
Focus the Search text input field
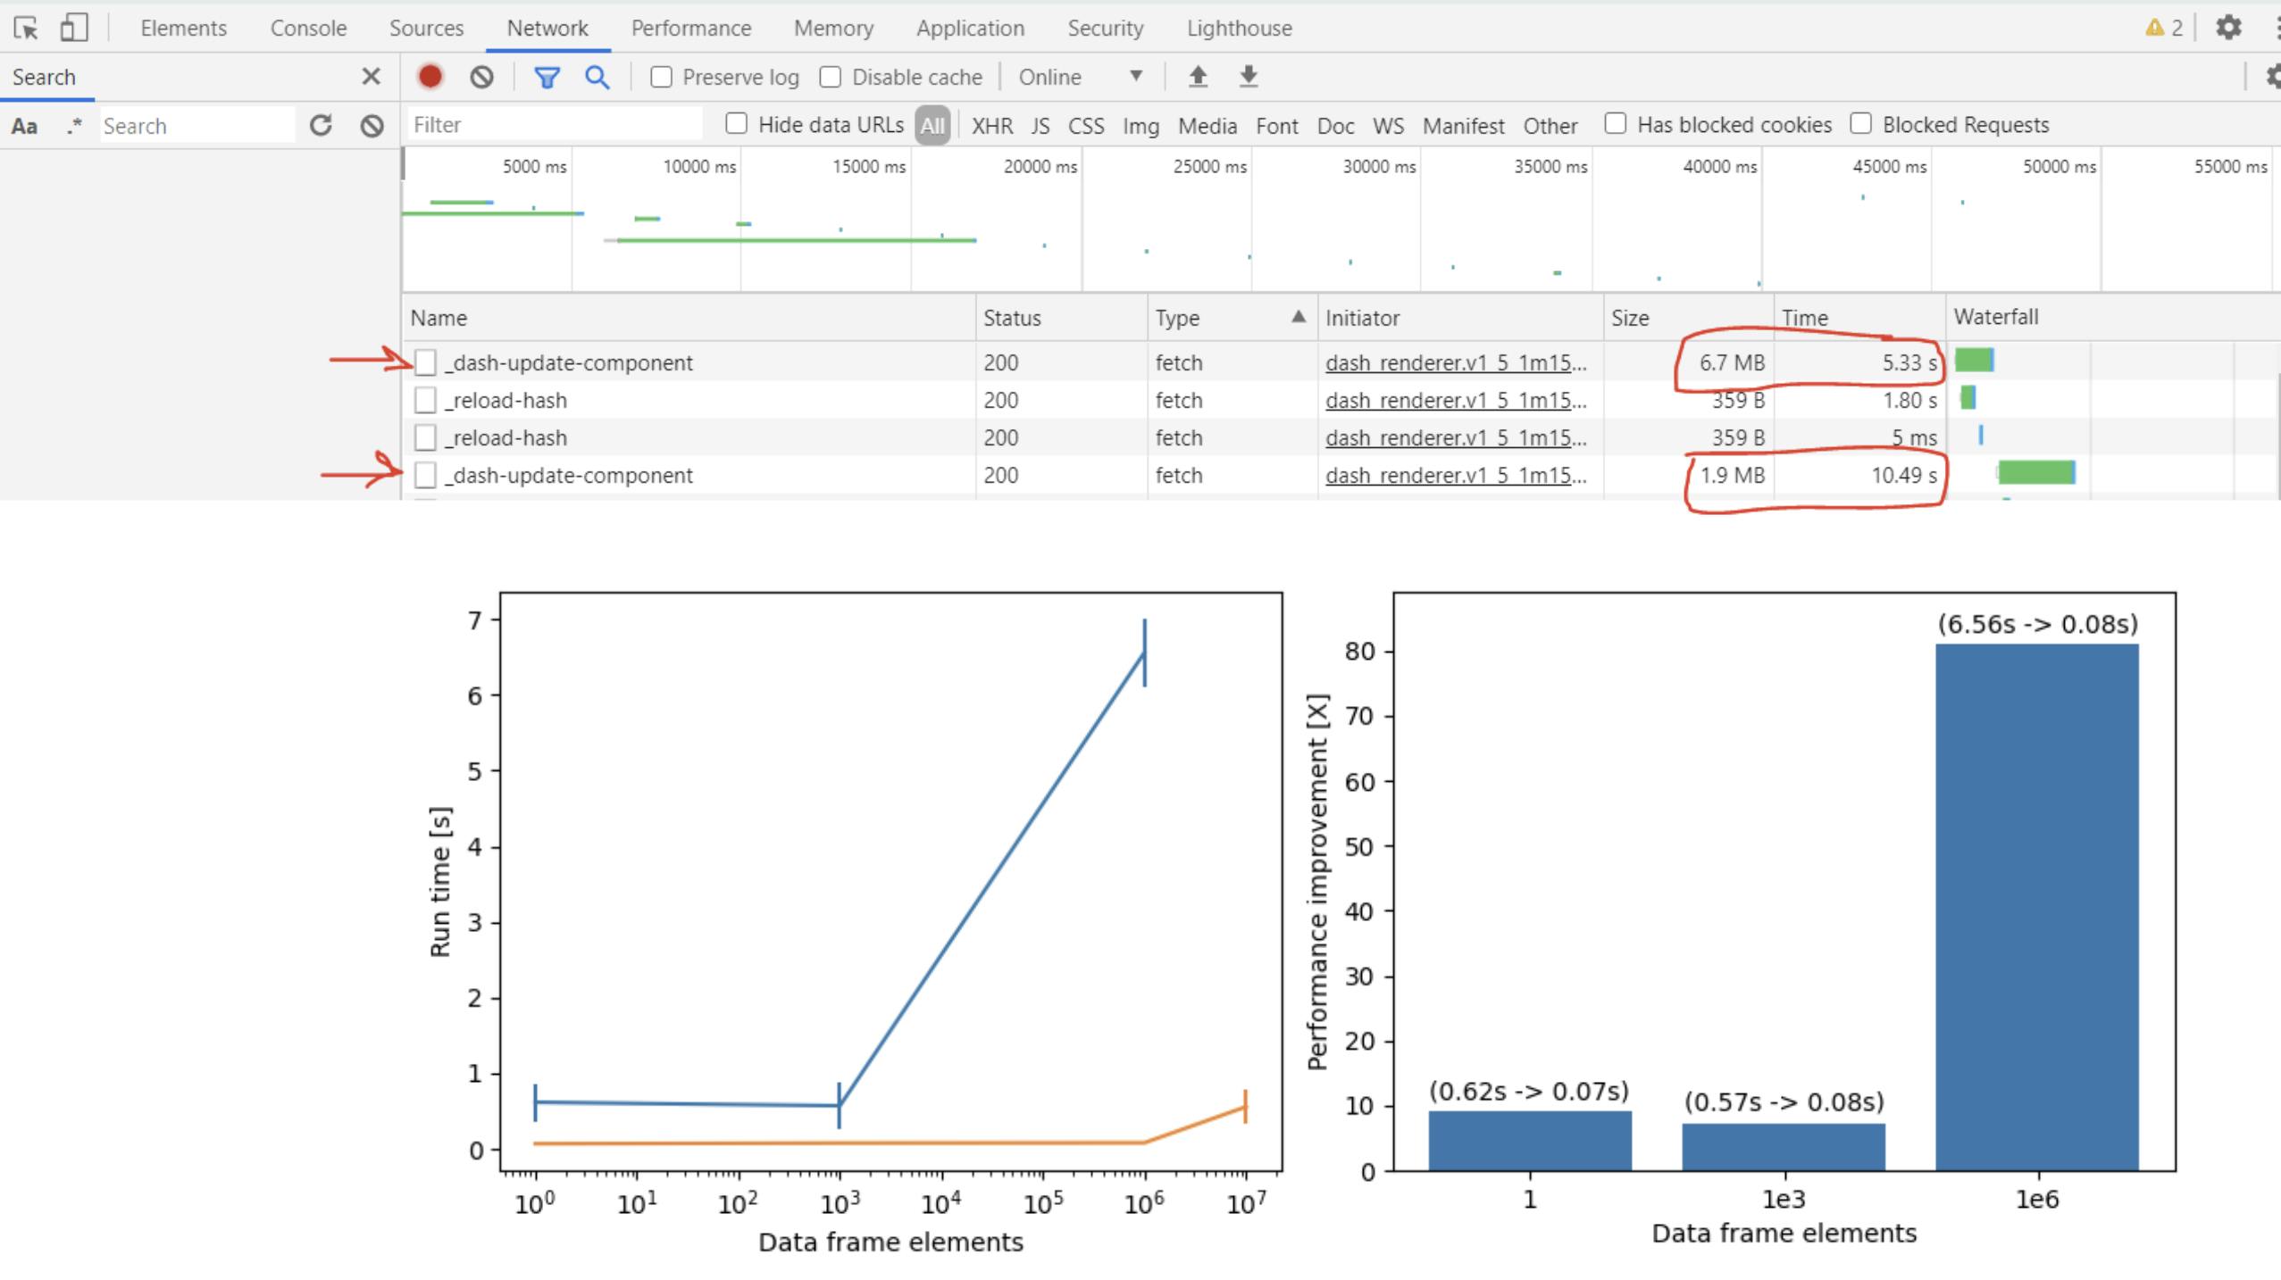pyautogui.click(x=196, y=126)
